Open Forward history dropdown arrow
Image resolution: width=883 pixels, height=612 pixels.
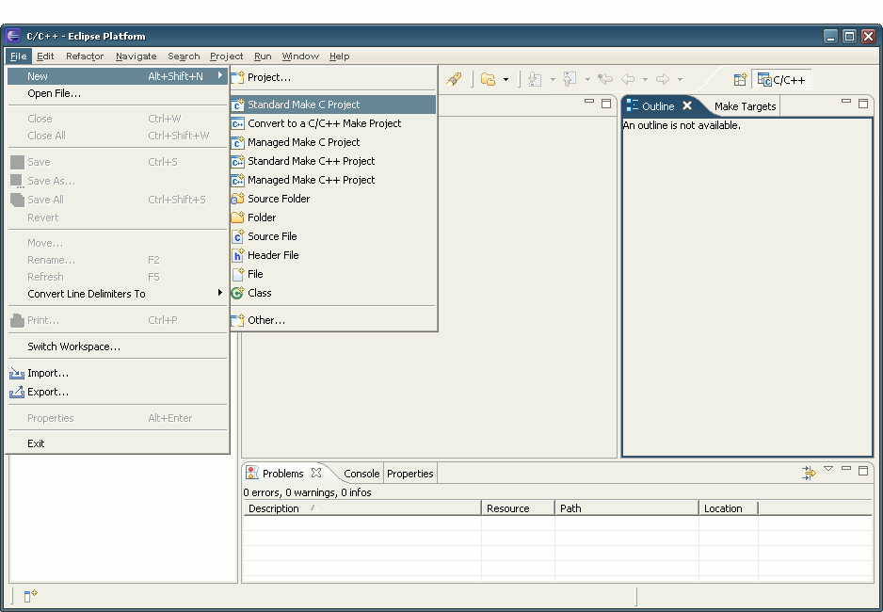[x=680, y=80]
